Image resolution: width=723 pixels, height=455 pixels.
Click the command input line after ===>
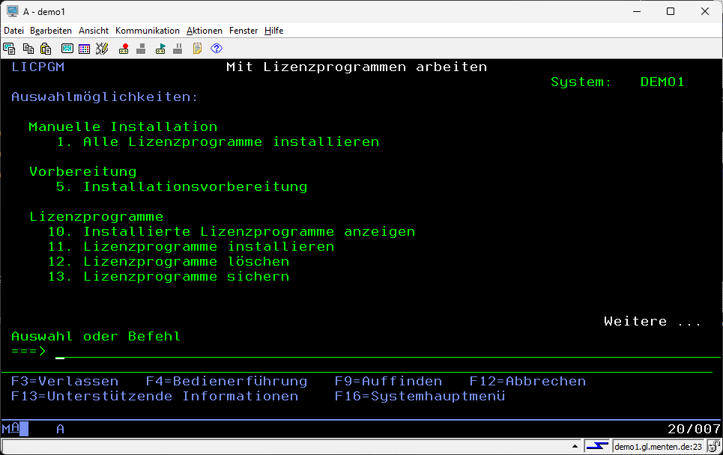point(300,352)
